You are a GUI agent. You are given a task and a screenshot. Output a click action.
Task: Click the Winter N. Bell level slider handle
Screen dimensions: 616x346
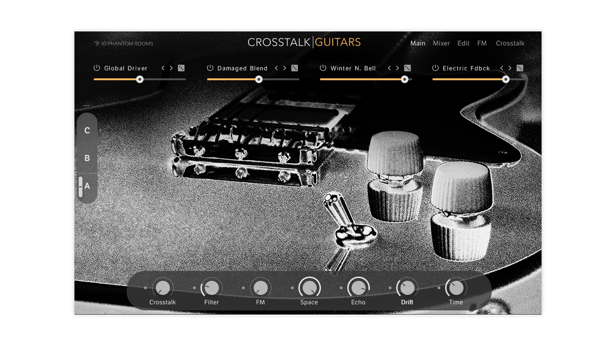pos(405,79)
